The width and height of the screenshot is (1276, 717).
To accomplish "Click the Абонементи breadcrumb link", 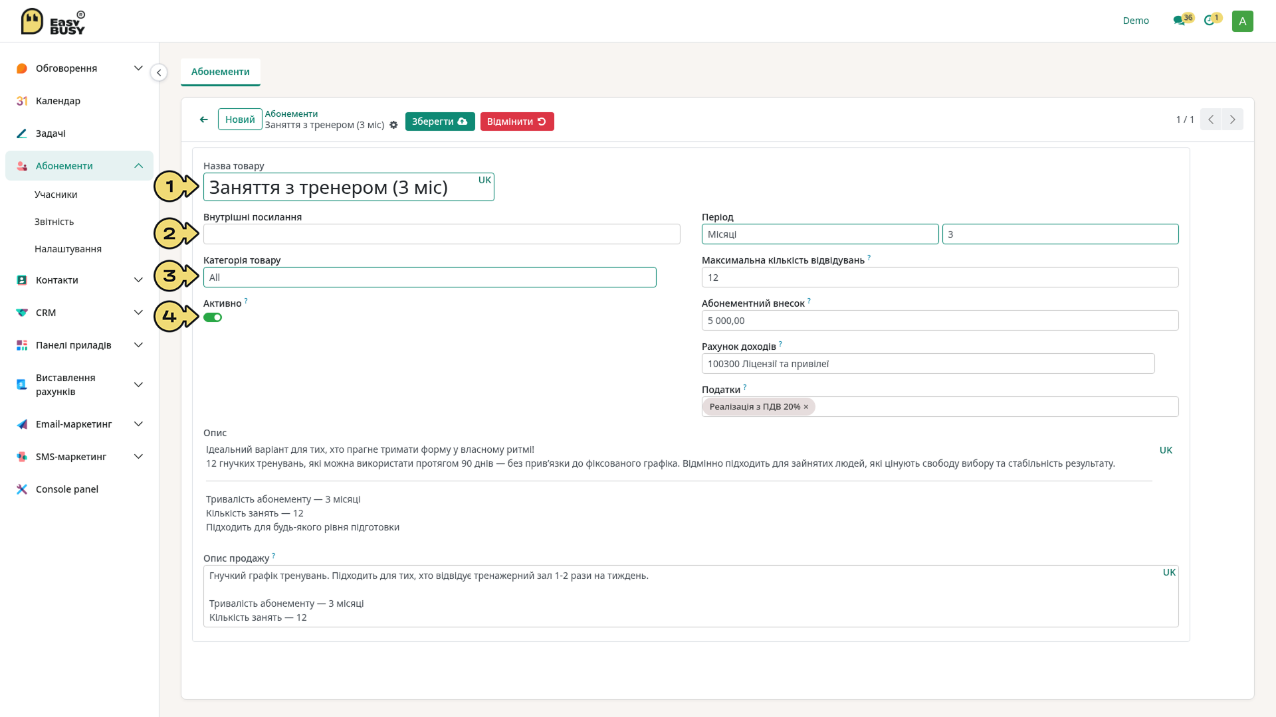I will (x=291, y=114).
